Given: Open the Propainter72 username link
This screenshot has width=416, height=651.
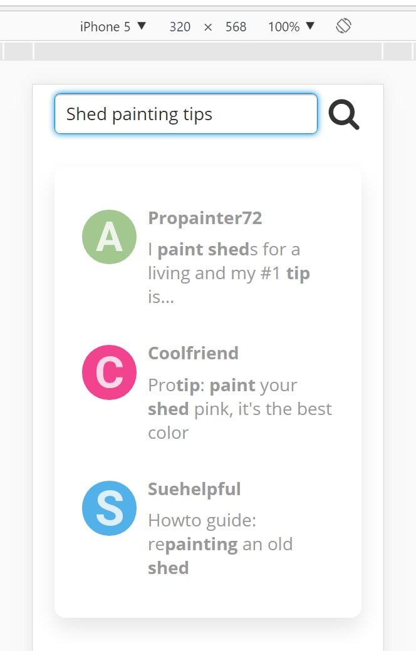Looking at the screenshot, I should pos(205,218).
